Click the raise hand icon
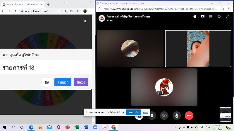 point(194,17)
